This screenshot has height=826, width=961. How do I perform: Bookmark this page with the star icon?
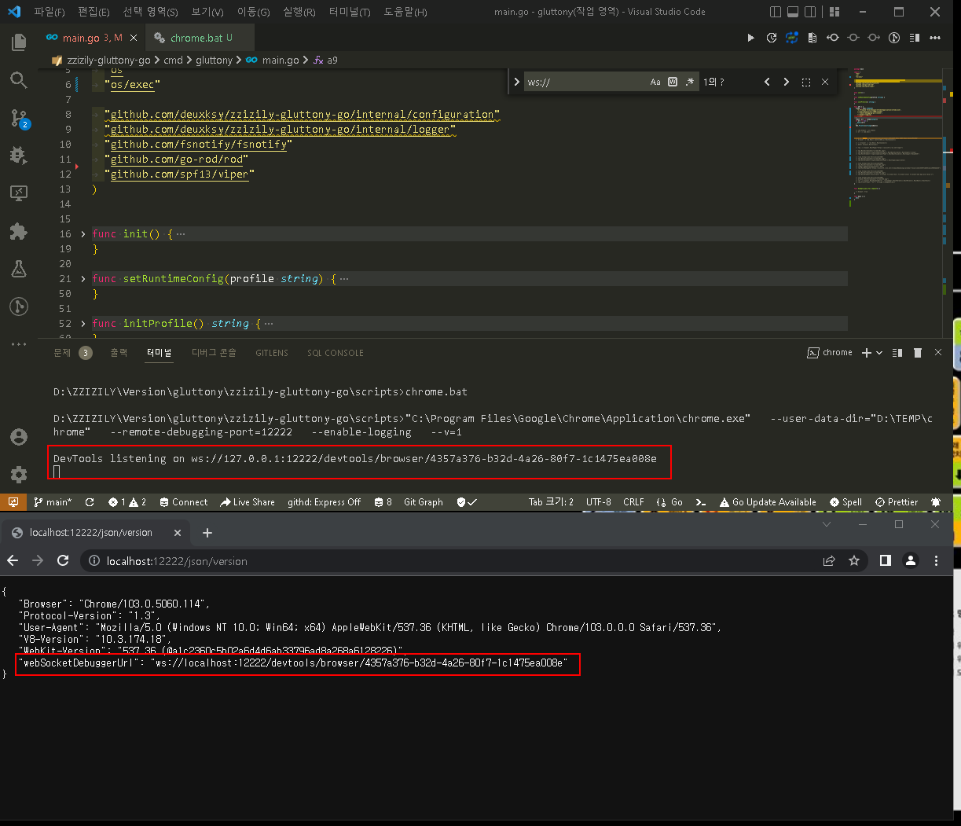pos(854,560)
